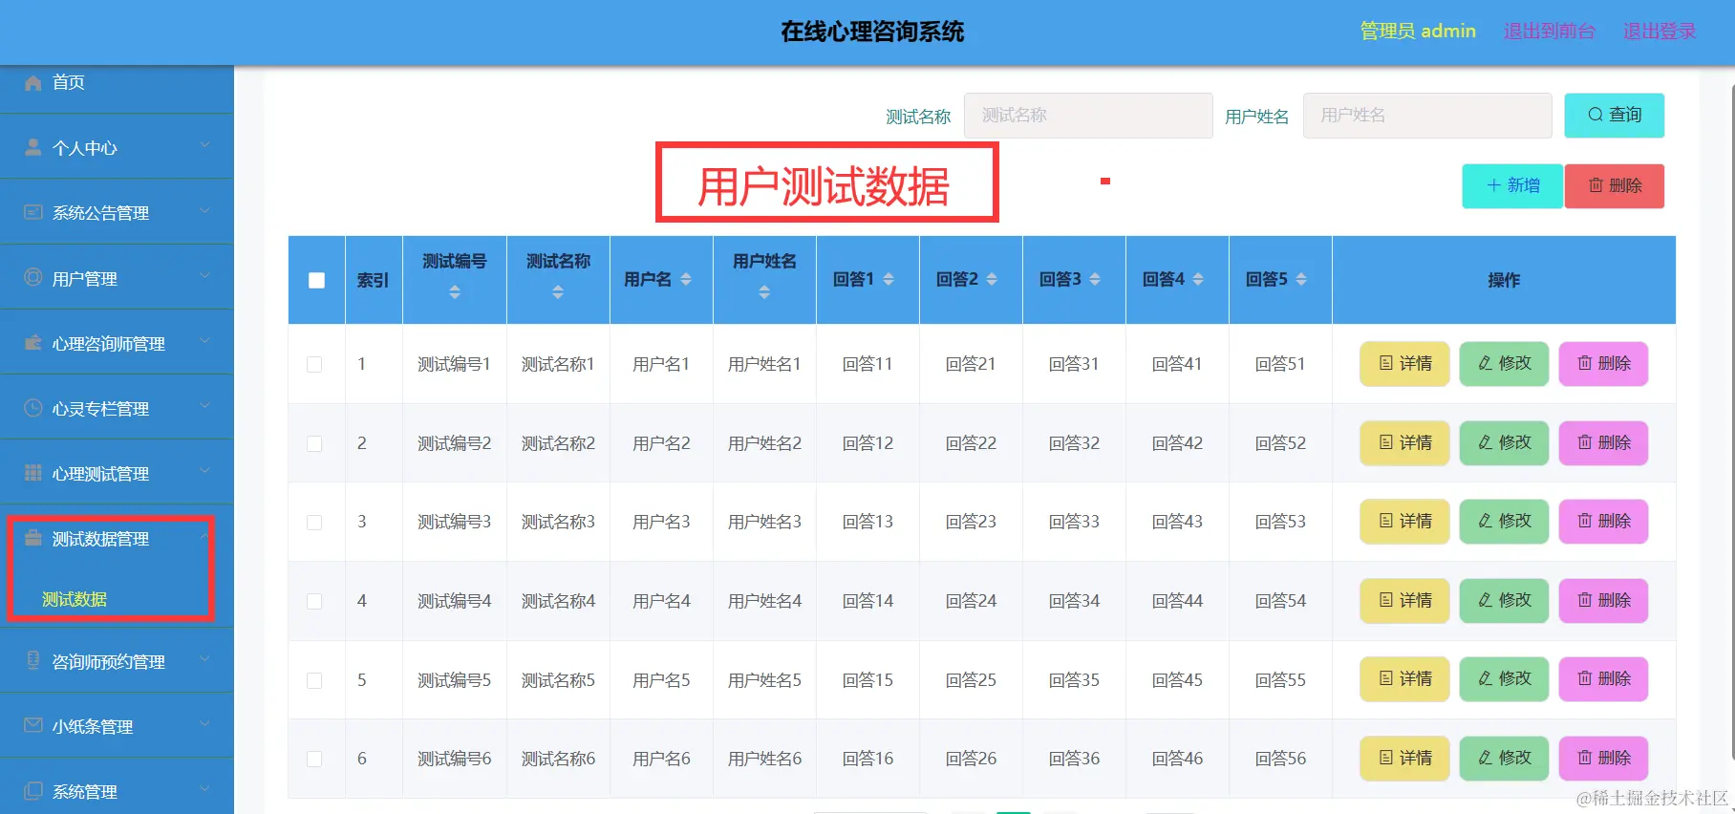Click 修改 for row 测试编号3
This screenshot has width=1735, height=814.
point(1504,522)
